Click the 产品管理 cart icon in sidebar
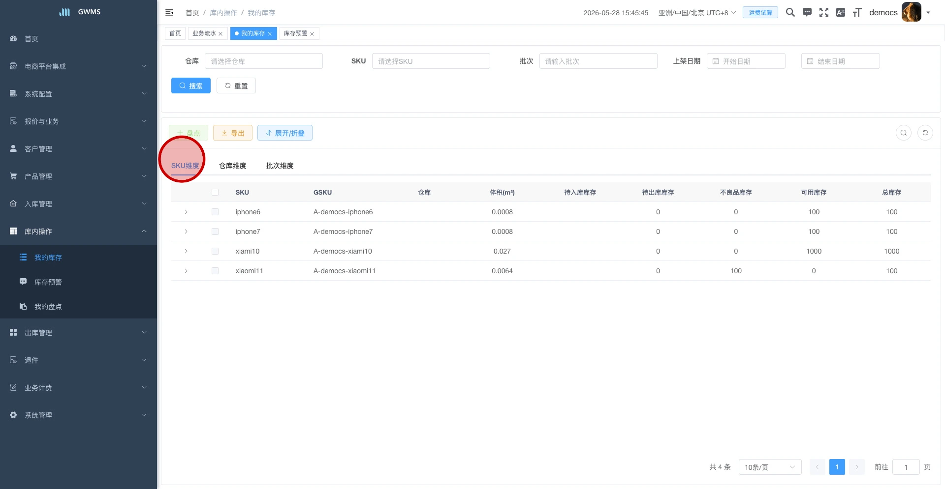 [x=13, y=176]
